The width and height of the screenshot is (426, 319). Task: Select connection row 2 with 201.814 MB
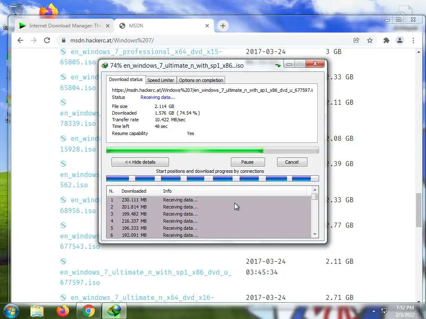(x=209, y=207)
